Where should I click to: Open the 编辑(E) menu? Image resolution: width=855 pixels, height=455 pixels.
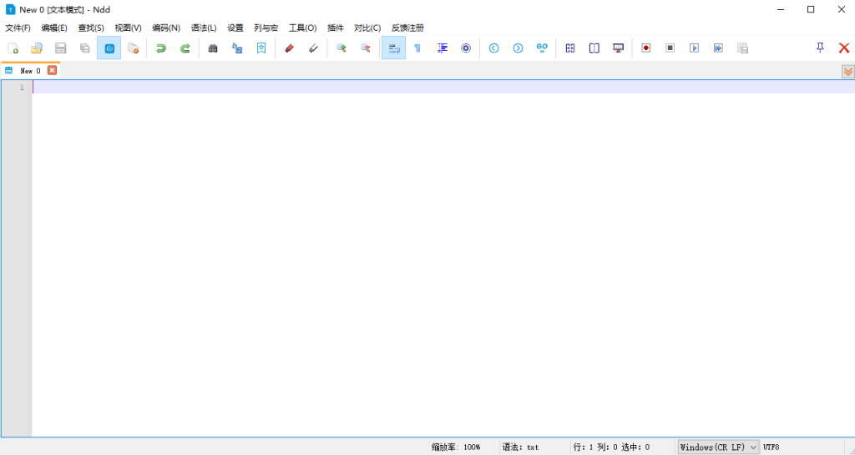point(54,28)
